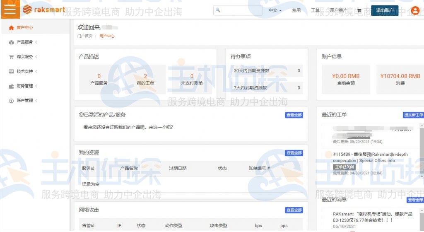The width and height of the screenshot is (424, 232).
Task: Click the 工单已关闭 status badge
Action: pyautogui.click(x=344, y=167)
